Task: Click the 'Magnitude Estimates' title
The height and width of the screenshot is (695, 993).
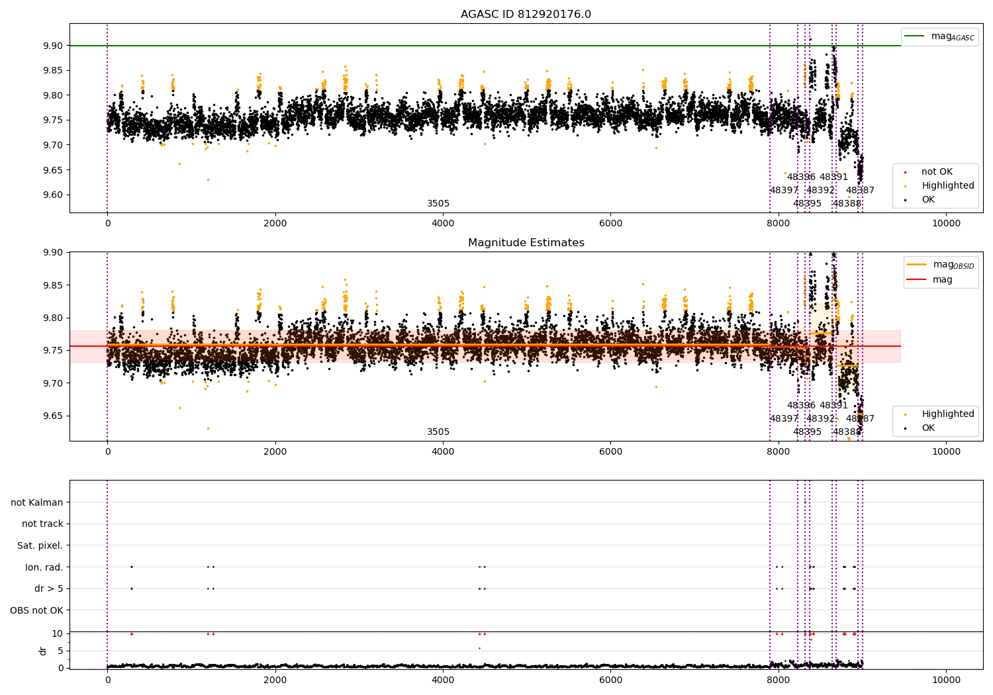Action: tap(526, 243)
